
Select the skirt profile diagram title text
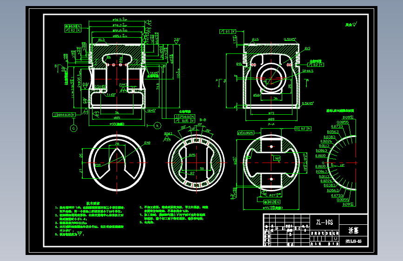coord(340,111)
